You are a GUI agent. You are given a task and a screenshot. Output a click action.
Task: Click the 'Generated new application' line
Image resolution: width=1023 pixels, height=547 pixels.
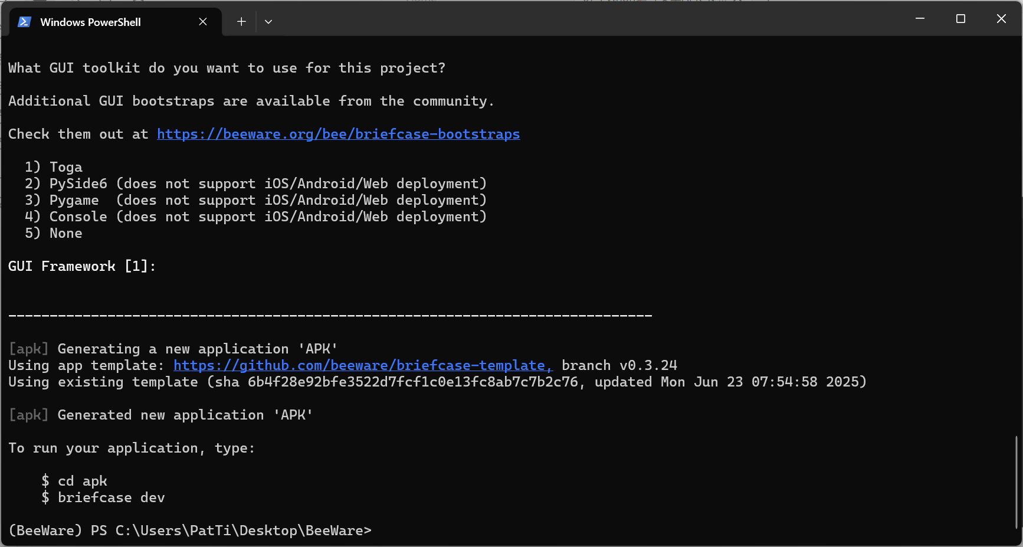160,415
